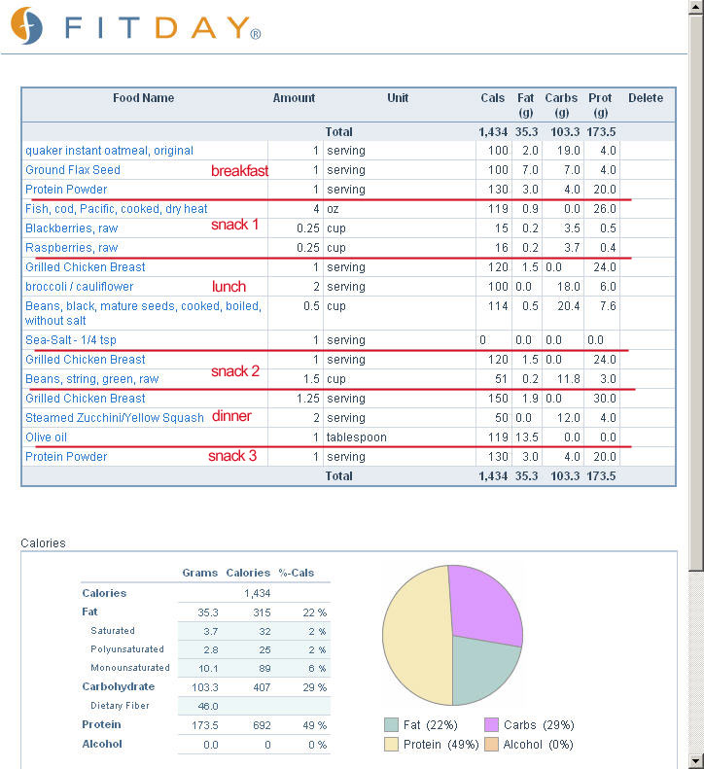Image resolution: width=704 pixels, height=769 pixels.
Task: Click the Amount column header
Action: click(294, 98)
